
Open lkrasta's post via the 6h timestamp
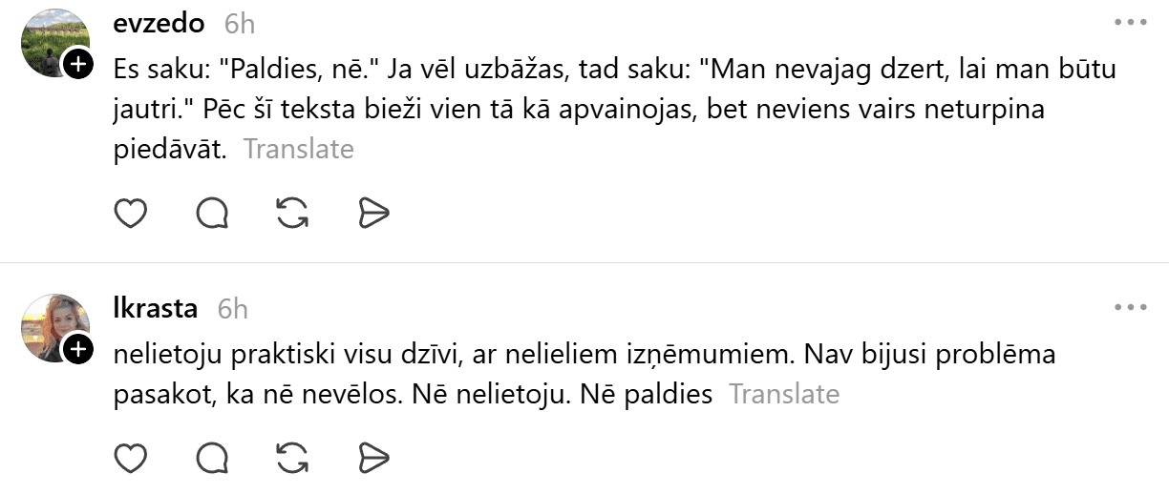tap(232, 308)
